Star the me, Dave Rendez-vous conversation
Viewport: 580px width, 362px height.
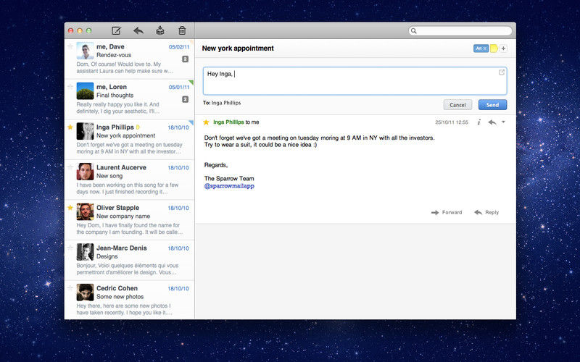pyautogui.click(x=70, y=46)
